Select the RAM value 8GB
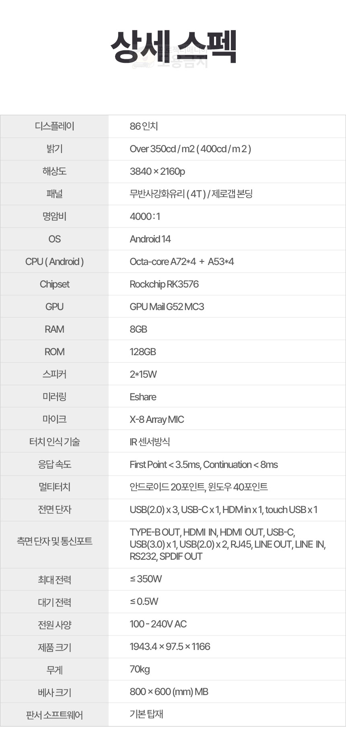 click(x=138, y=329)
